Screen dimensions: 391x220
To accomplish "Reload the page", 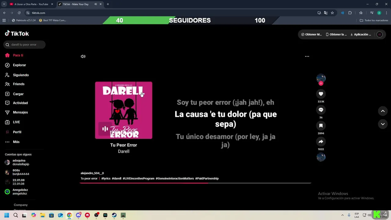I will [x=19, y=13].
